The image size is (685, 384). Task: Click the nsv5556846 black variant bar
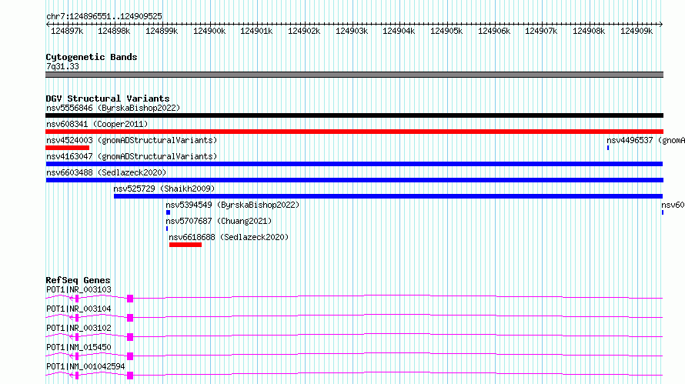click(x=354, y=115)
